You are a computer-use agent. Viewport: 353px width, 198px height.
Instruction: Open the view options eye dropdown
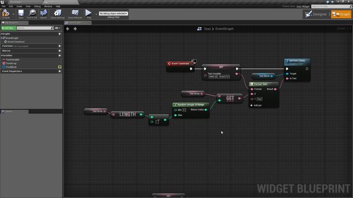coord(57,28)
